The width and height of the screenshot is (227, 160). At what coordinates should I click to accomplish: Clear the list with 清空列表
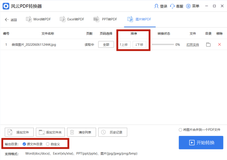pyautogui.click(x=81, y=132)
